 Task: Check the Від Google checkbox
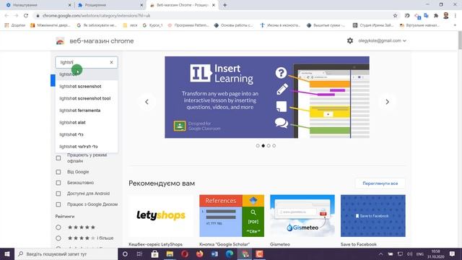58,172
